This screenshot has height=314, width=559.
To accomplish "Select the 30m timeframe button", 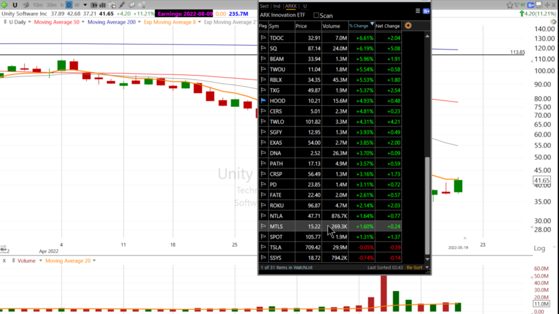I will tap(51, 5).
